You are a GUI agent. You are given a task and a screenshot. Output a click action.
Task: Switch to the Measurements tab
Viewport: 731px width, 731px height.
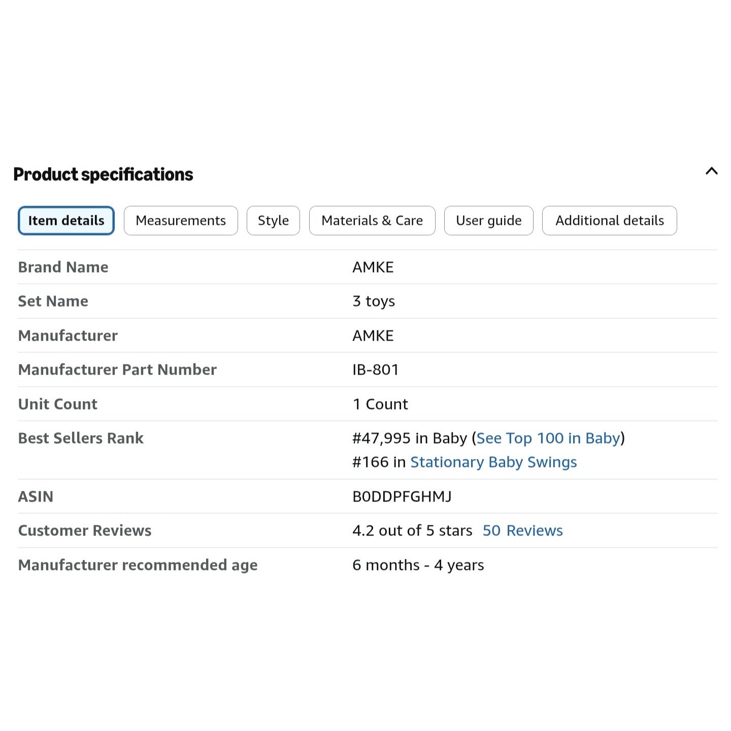[181, 220]
